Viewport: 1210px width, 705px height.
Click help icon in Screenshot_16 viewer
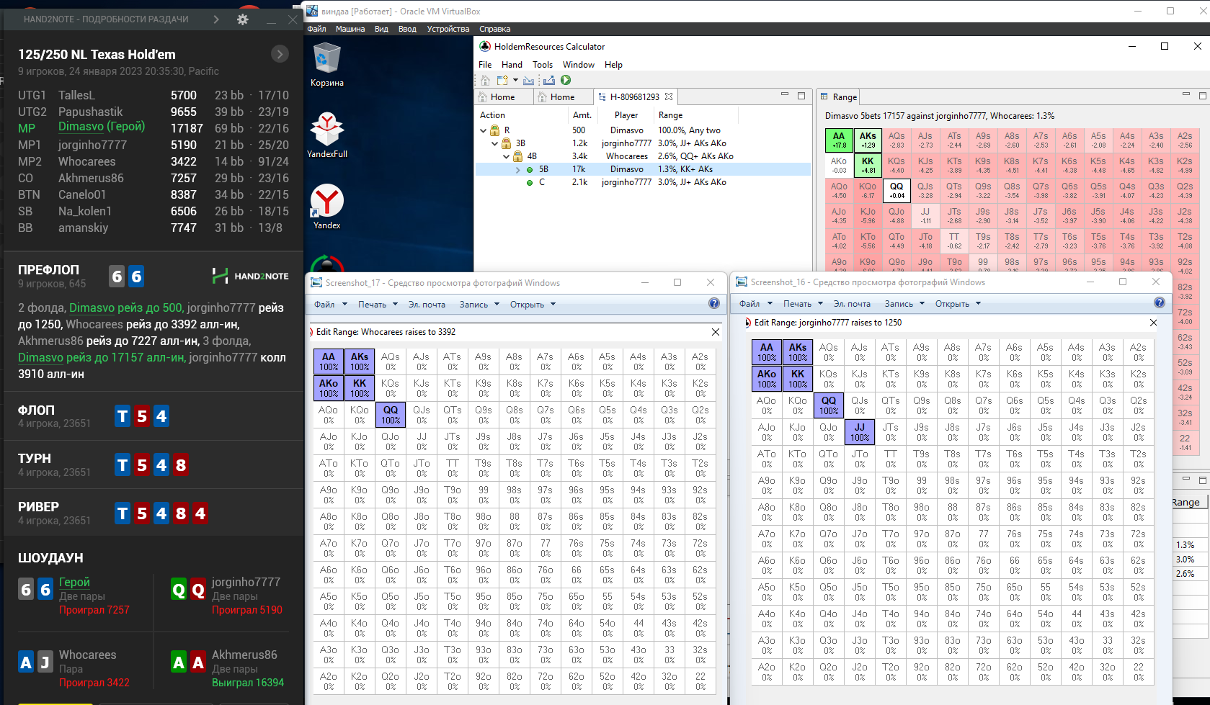pos(1160,303)
